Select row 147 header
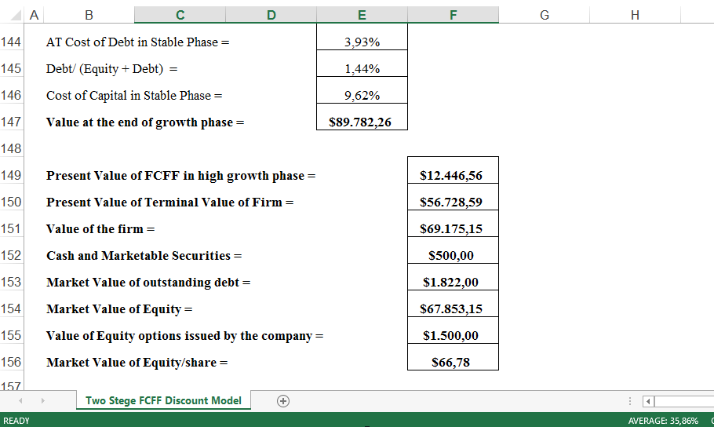The height and width of the screenshot is (427, 714). (x=12, y=122)
